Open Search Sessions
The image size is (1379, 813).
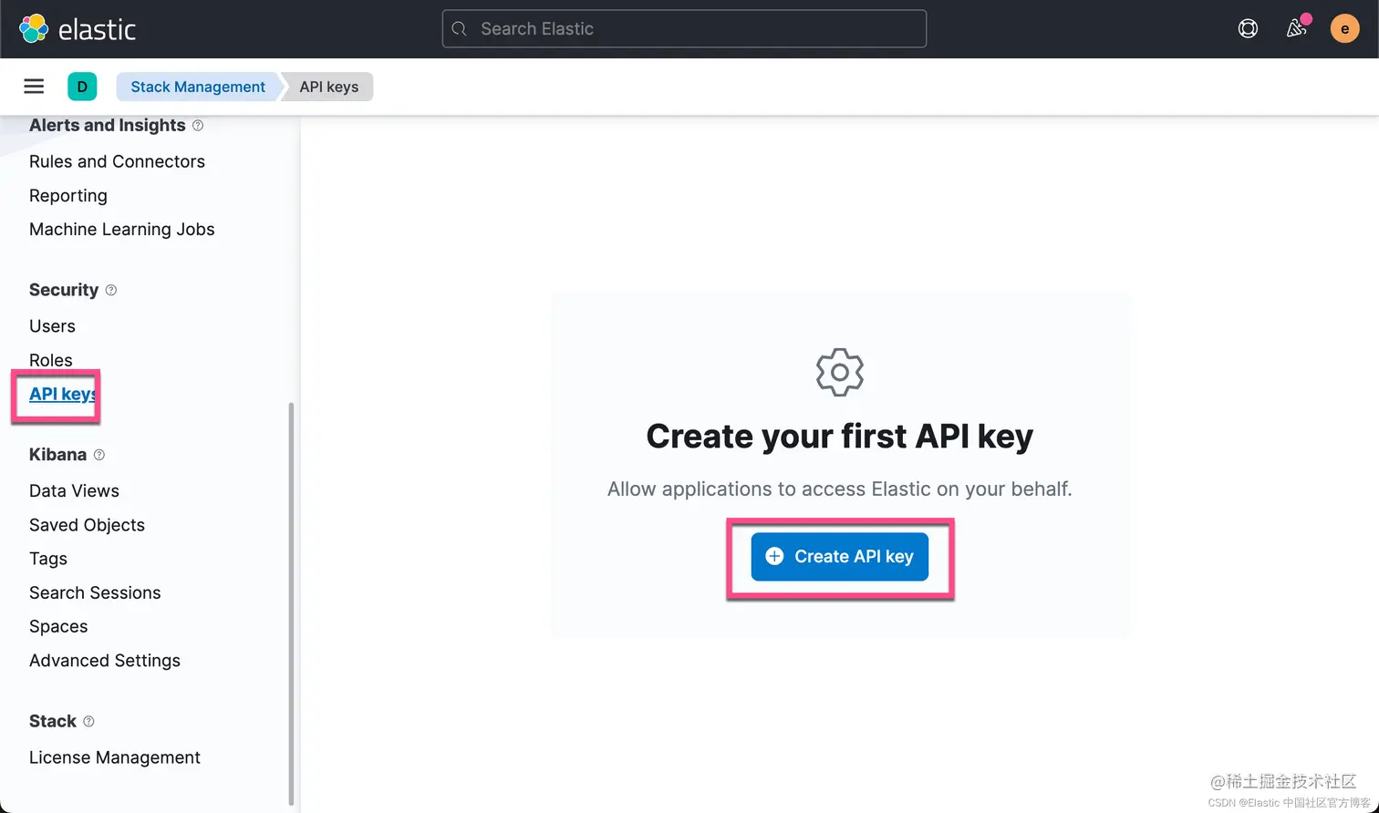(x=95, y=592)
